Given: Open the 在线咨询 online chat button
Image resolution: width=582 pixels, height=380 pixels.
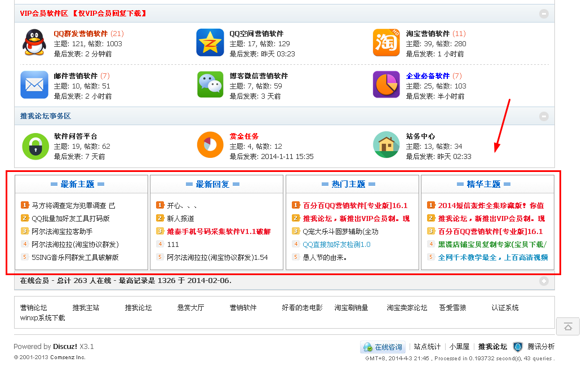Looking at the screenshot, I should [x=384, y=347].
